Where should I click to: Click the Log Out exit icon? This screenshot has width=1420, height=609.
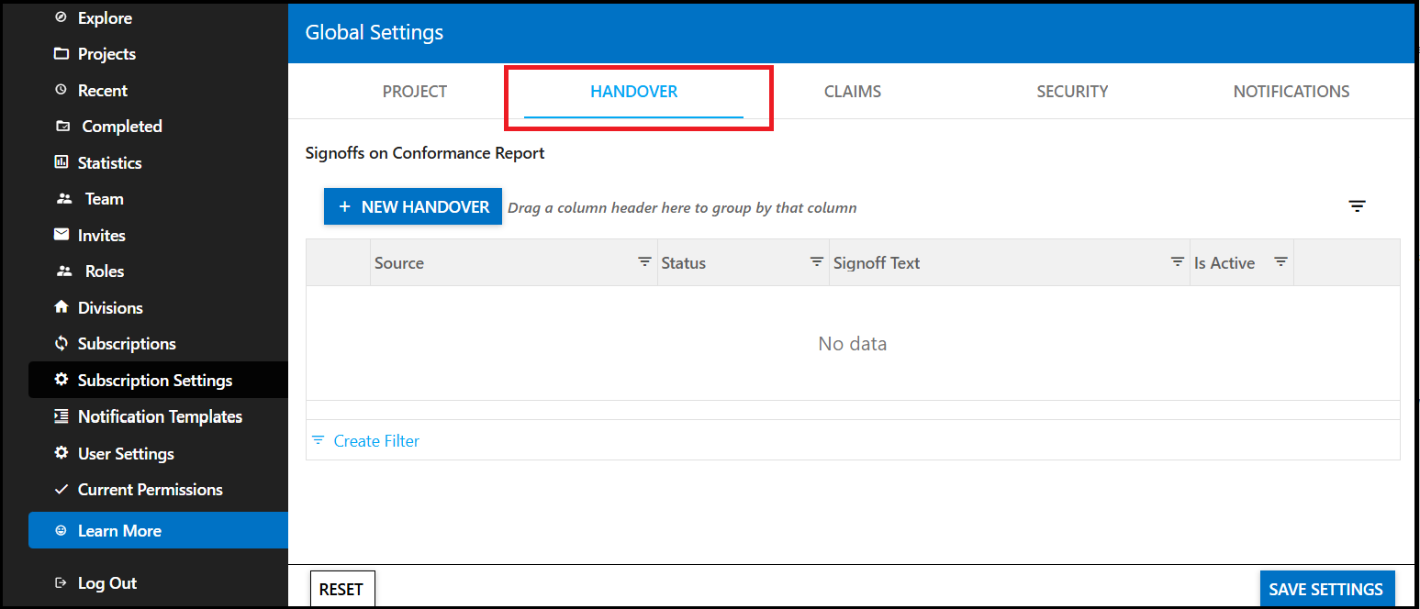[61, 583]
